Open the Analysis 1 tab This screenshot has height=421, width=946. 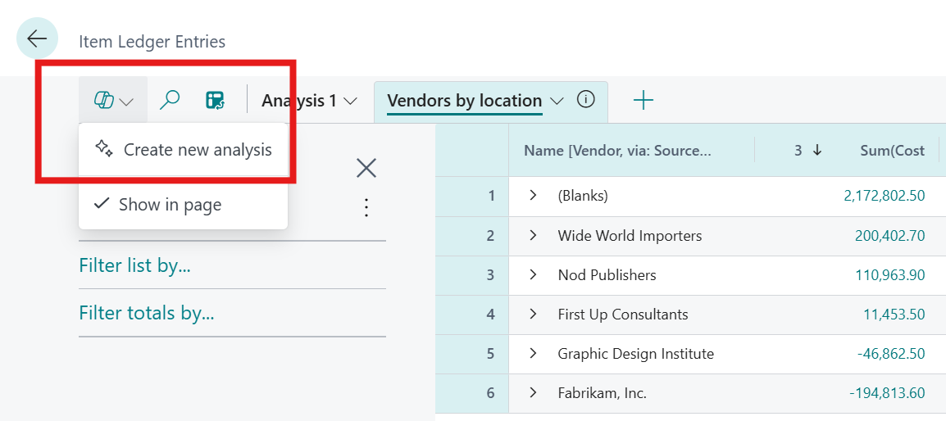[x=298, y=101]
